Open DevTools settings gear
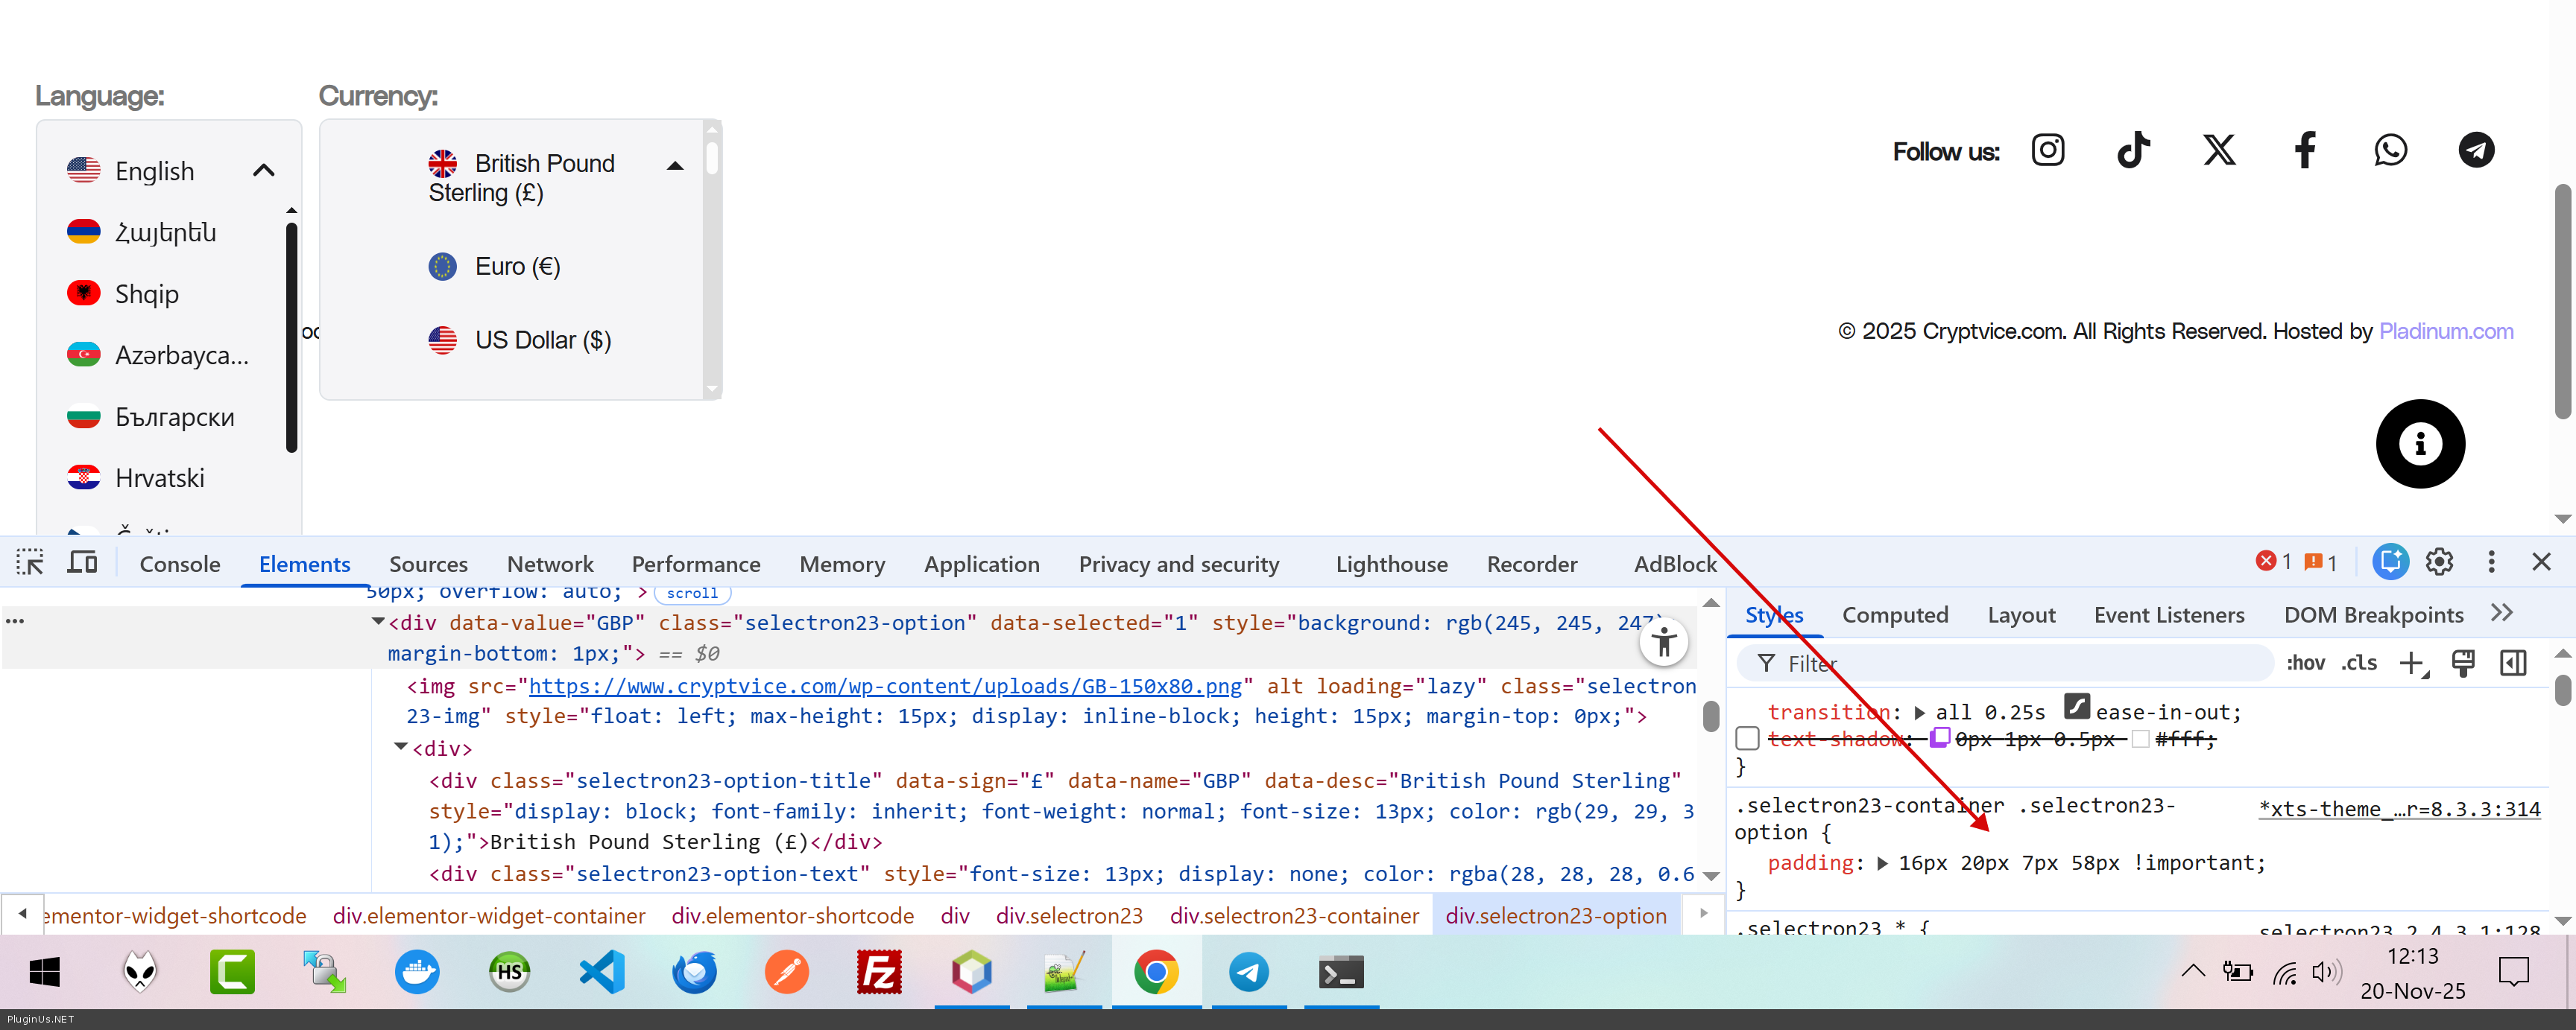The height and width of the screenshot is (1030, 2576). (x=2439, y=562)
